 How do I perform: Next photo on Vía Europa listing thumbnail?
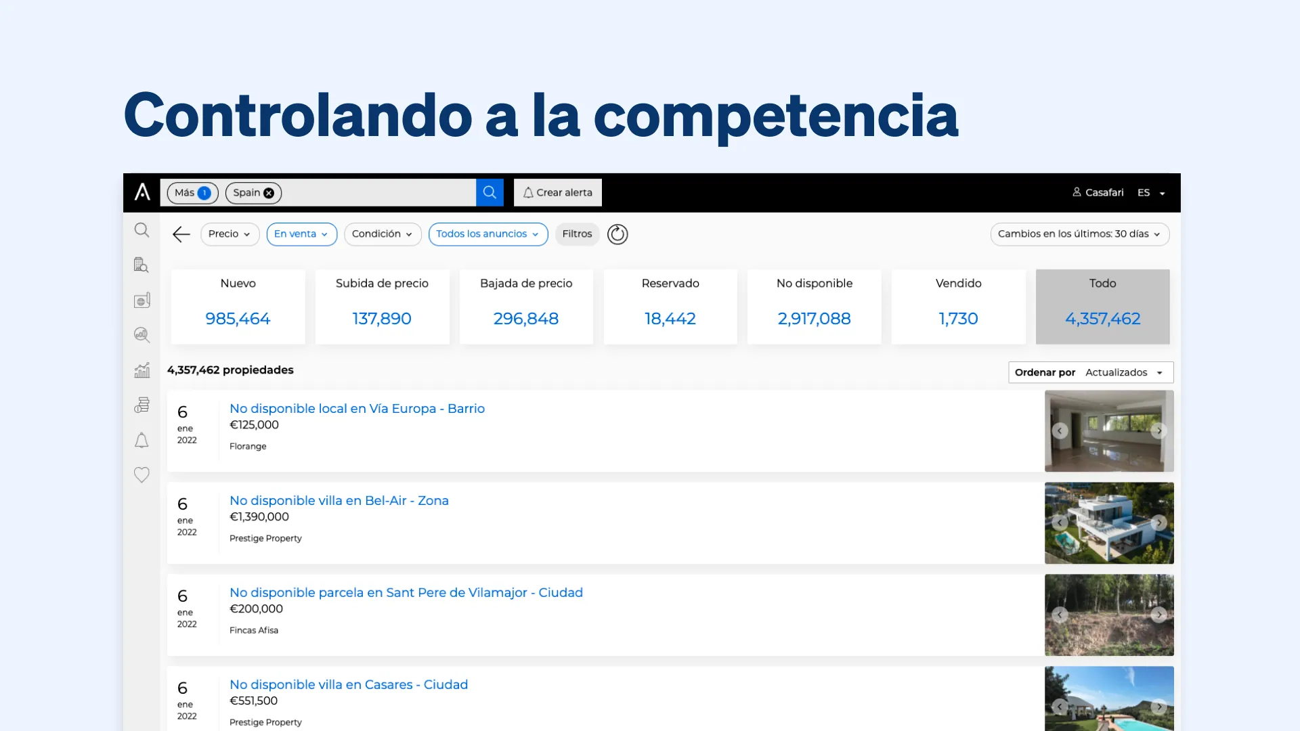(1158, 430)
